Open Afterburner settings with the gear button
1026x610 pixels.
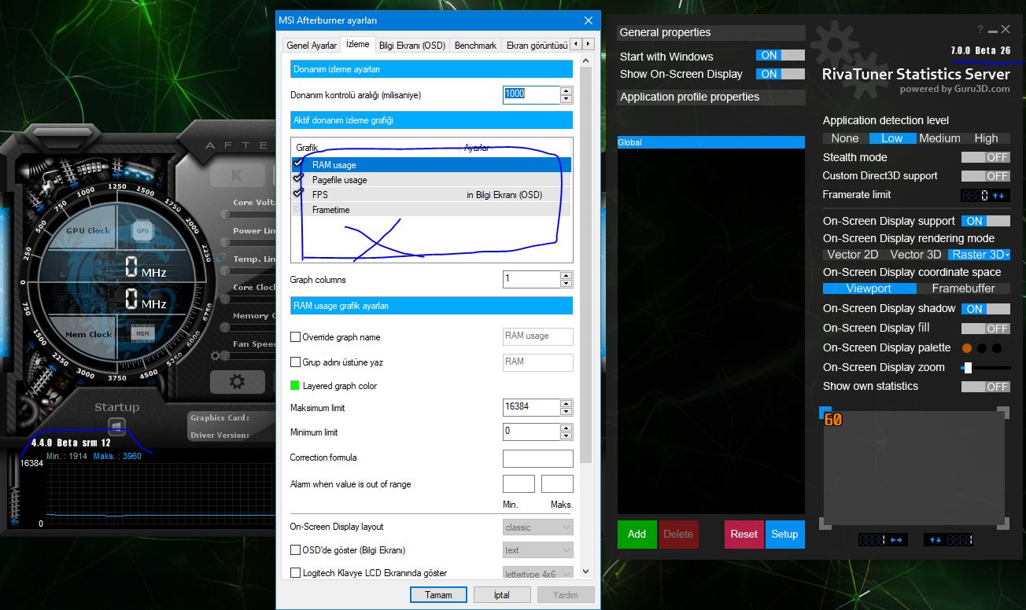click(237, 382)
